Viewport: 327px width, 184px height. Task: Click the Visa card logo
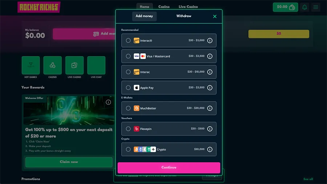136,56
